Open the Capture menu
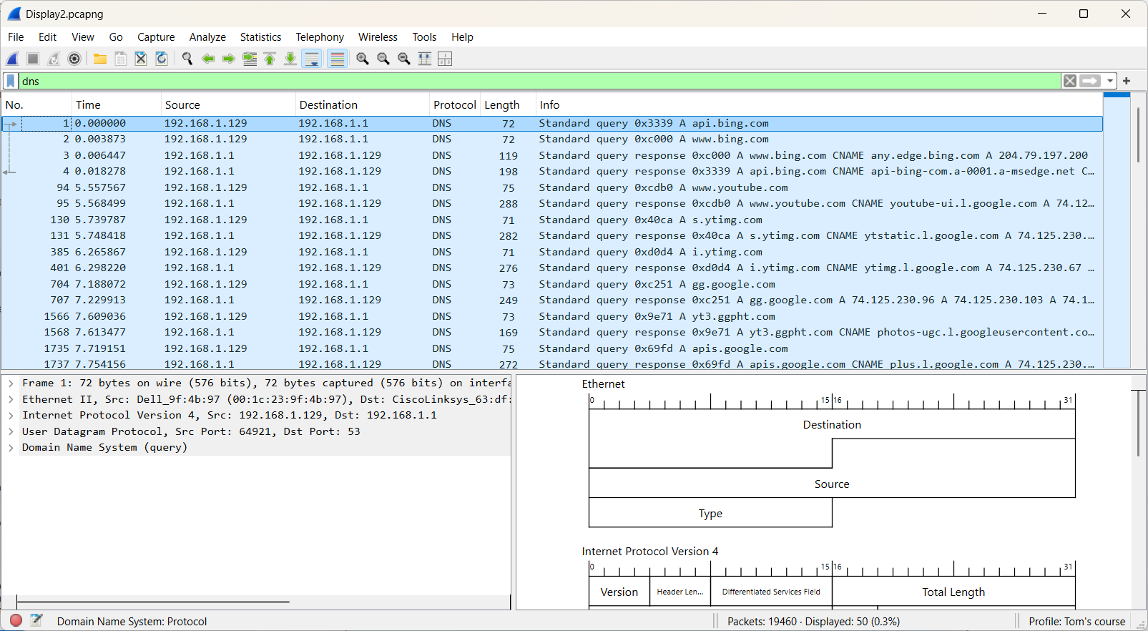 point(156,37)
